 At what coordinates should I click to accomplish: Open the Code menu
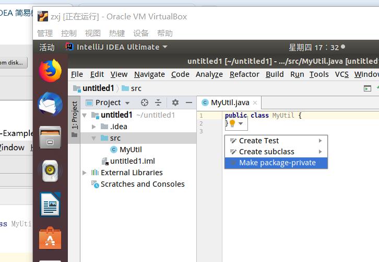click(180, 74)
